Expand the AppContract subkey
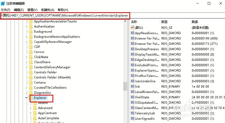 30,113
